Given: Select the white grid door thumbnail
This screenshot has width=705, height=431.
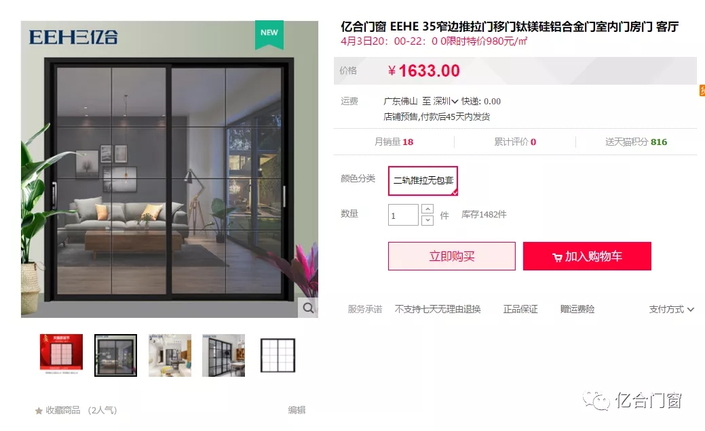Looking at the screenshot, I should (x=278, y=356).
